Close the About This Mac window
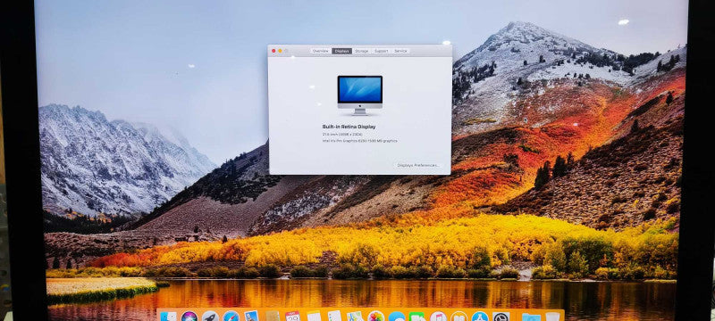Image resolution: width=715 pixels, height=321 pixels. pos(273,51)
